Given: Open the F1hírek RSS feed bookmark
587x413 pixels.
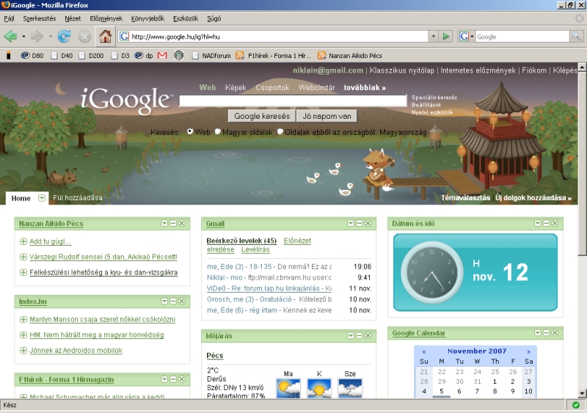Looking at the screenshot, I should 274,56.
